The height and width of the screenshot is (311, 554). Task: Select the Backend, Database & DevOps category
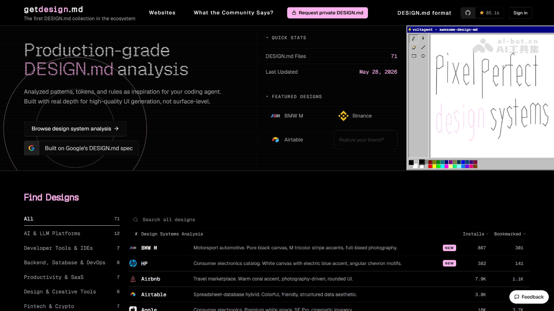pos(72,263)
